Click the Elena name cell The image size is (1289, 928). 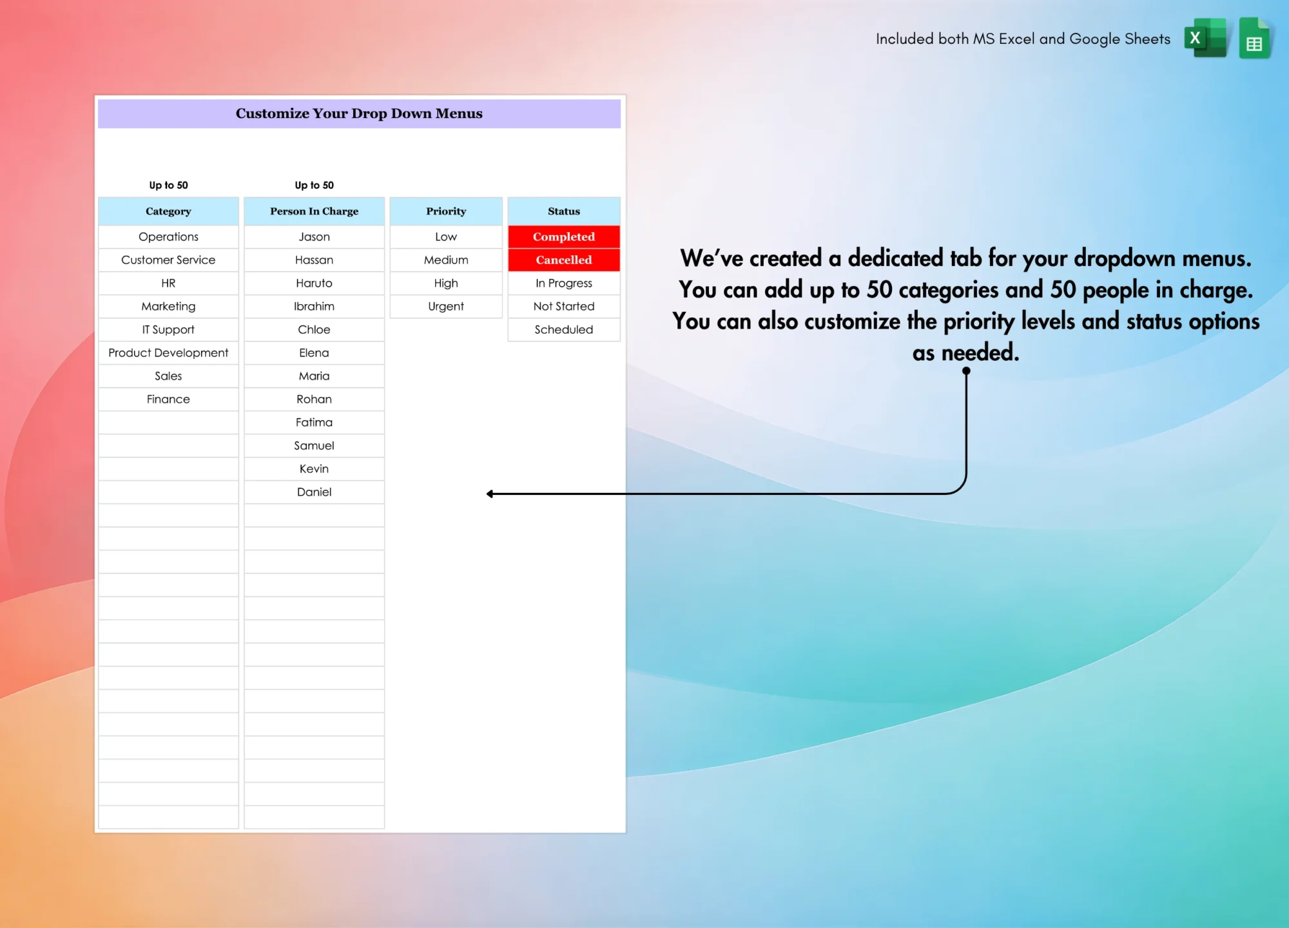(x=314, y=353)
